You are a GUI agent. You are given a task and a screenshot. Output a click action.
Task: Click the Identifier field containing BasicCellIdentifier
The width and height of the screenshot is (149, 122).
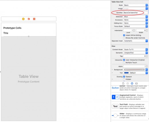[135, 13]
